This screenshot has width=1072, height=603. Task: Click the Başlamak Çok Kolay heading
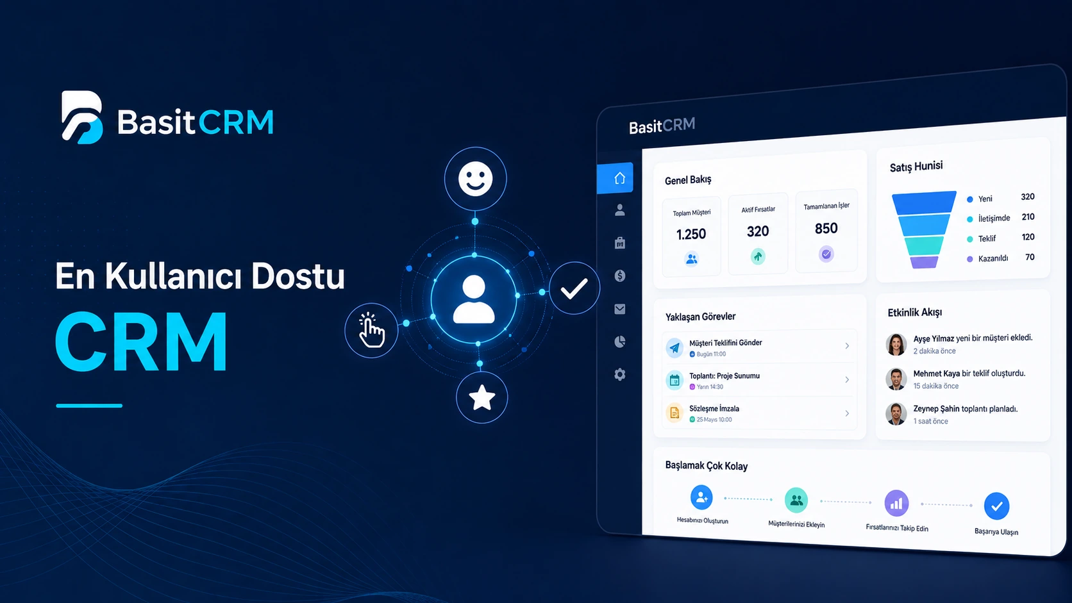tap(706, 466)
